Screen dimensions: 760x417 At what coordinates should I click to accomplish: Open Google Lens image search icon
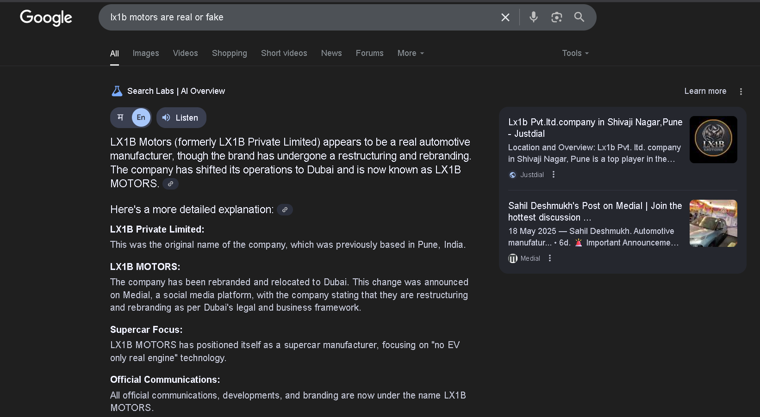tap(556, 17)
